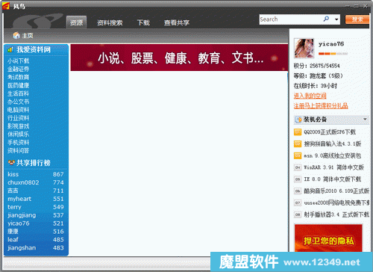Open QQ2009正式版SP6下载 entry
Screen dimensions: 373x272
point(330,132)
